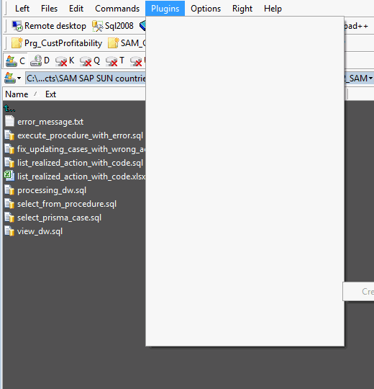Open the Files menu
374x389 pixels.
49,9
